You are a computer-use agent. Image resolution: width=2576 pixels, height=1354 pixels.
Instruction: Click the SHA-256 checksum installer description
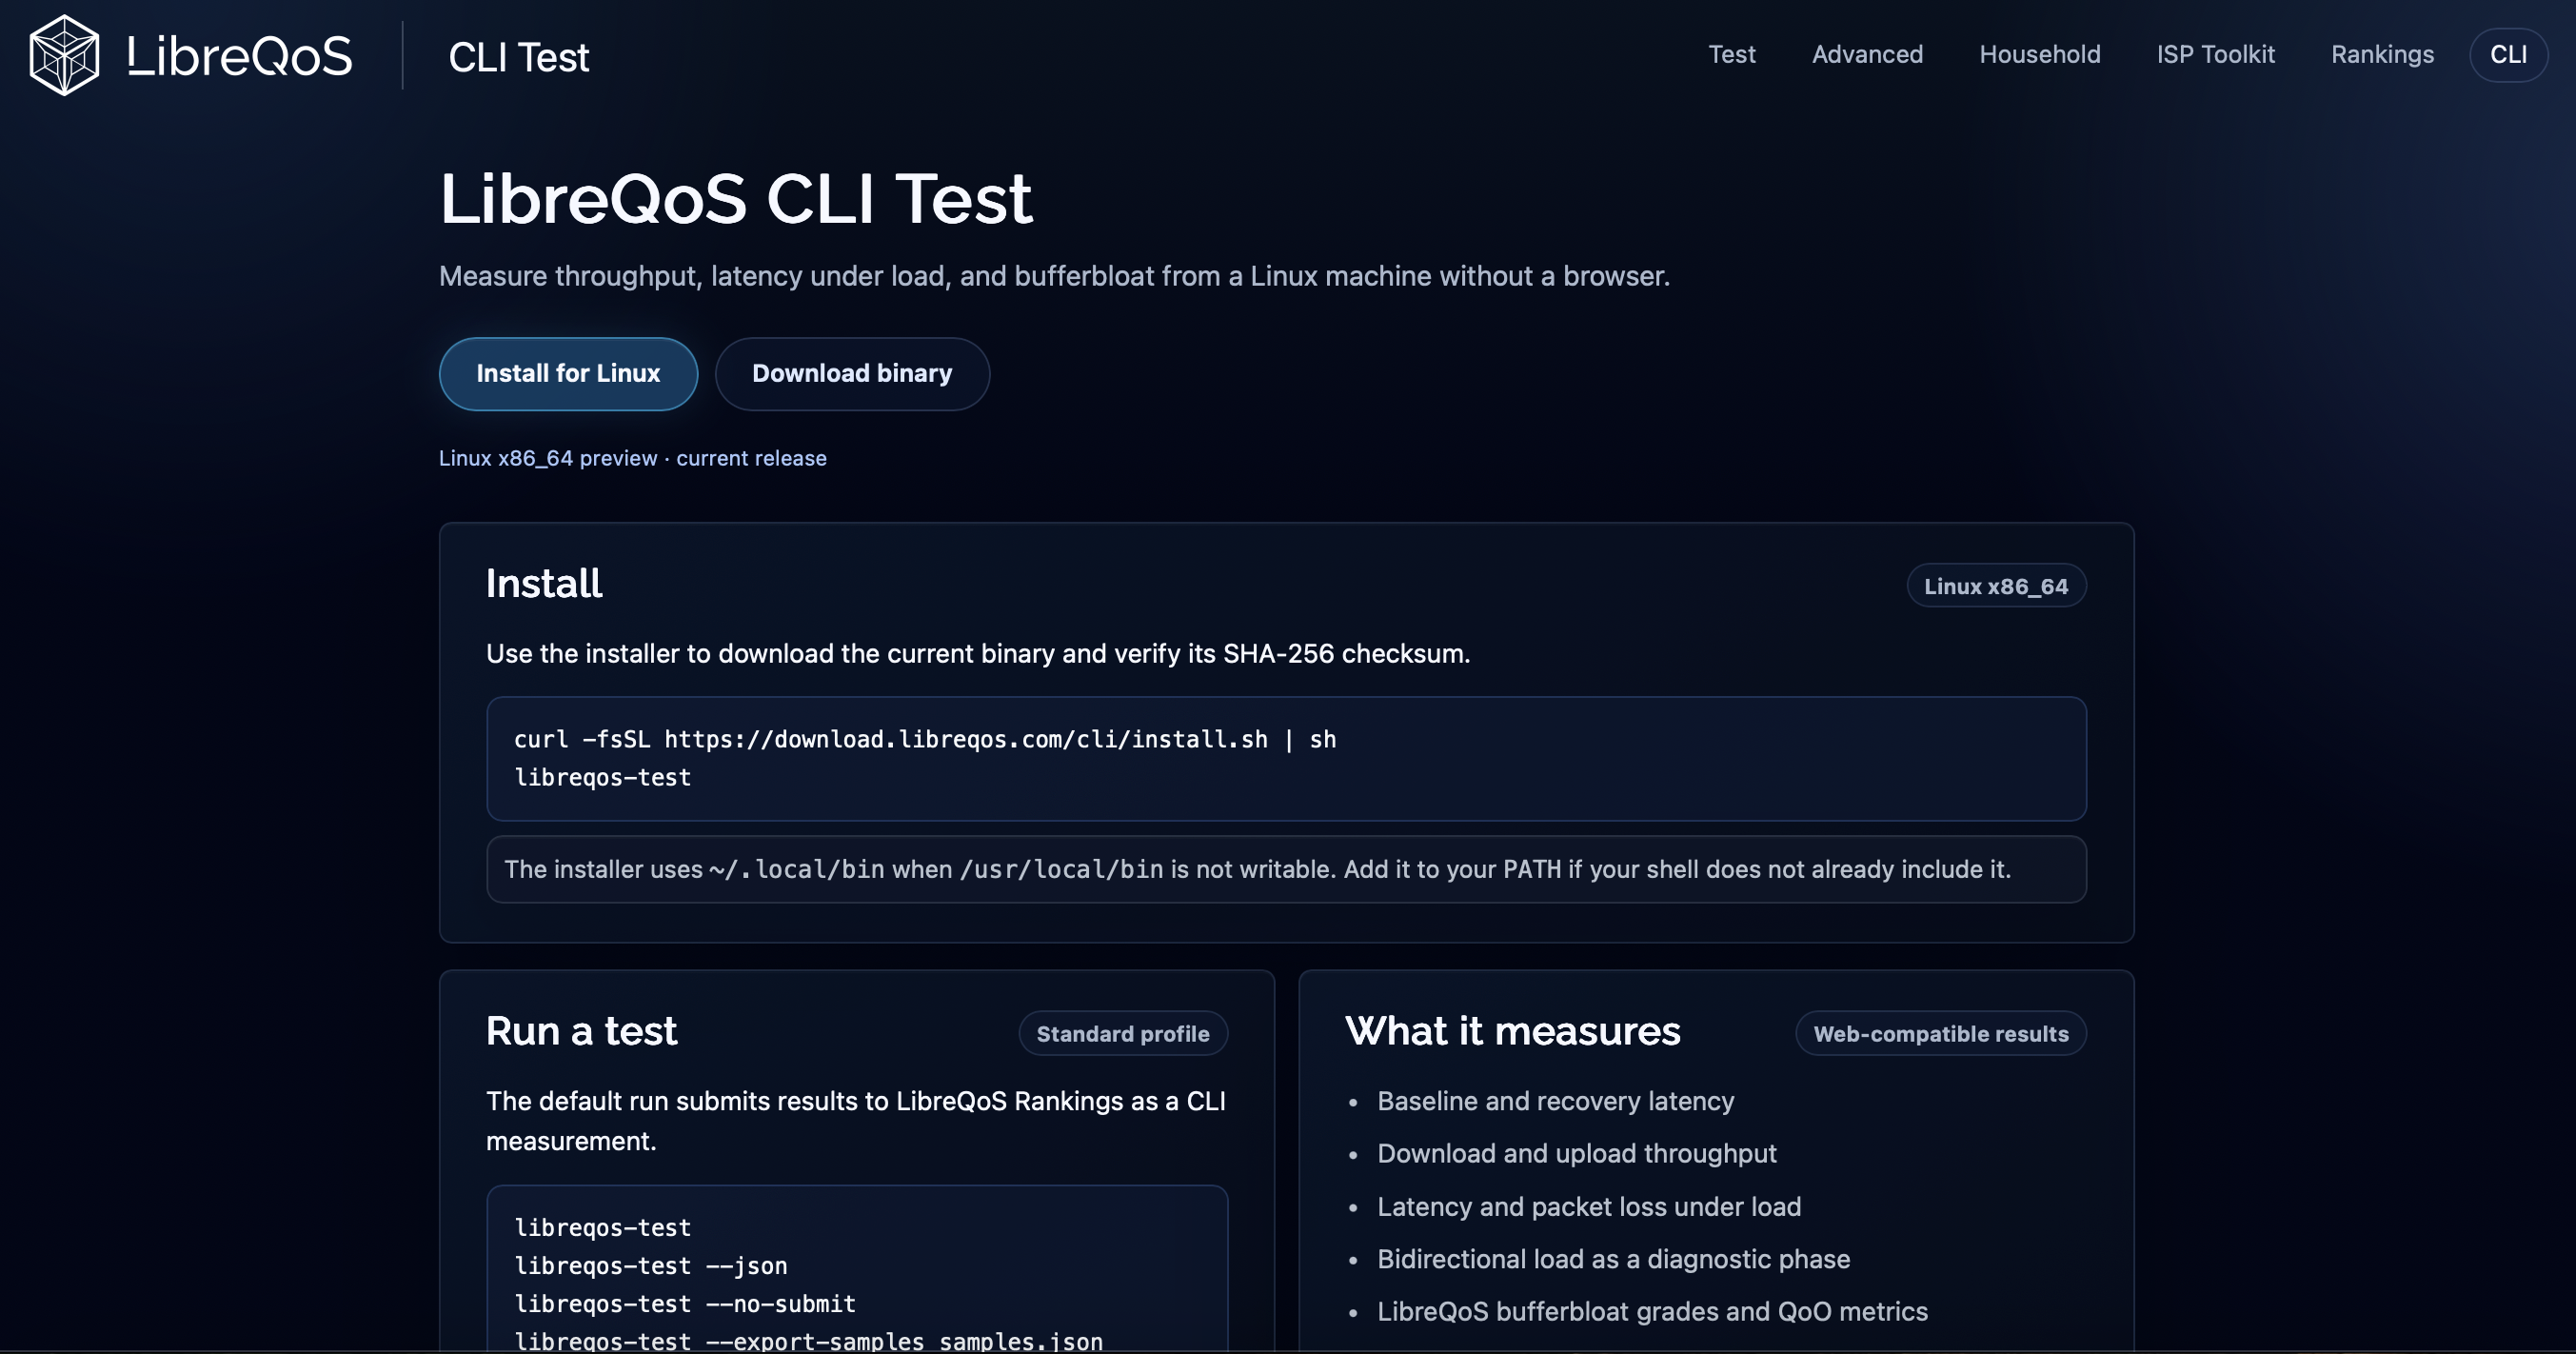point(977,653)
